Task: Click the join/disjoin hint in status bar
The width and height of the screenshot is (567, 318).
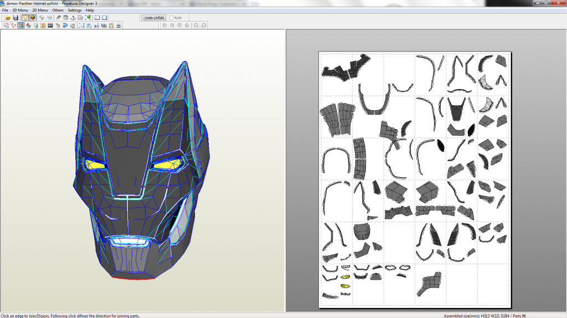Action: (x=70, y=316)
